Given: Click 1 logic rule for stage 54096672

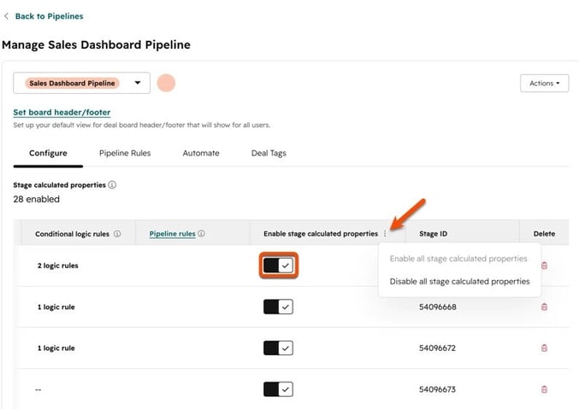Looking at the screenshot, I should (56, 348).
